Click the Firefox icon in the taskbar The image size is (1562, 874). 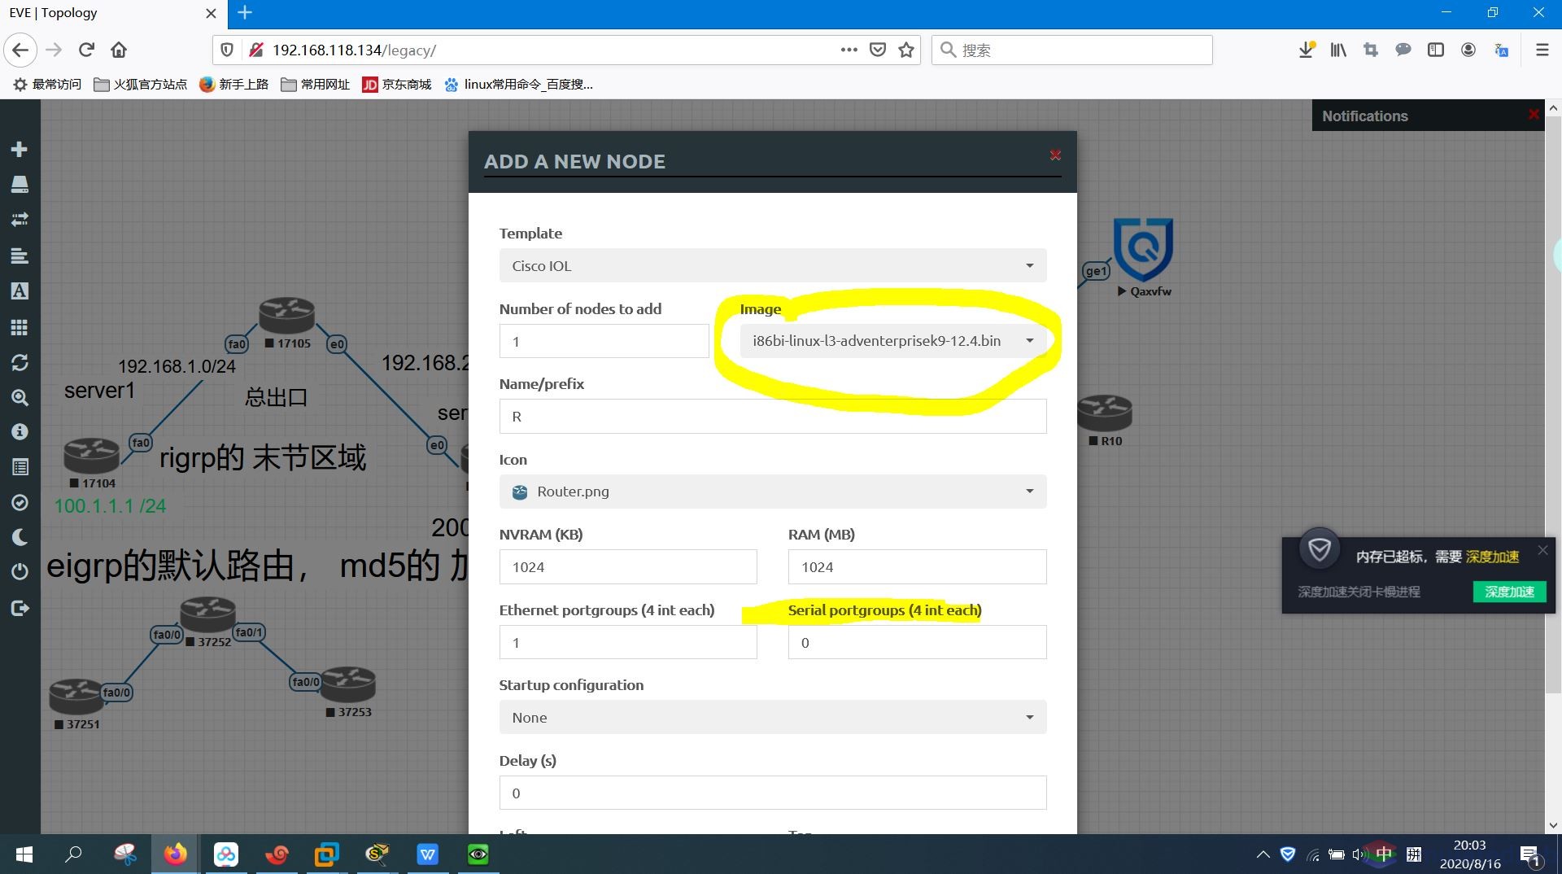(x=175, y=854)
